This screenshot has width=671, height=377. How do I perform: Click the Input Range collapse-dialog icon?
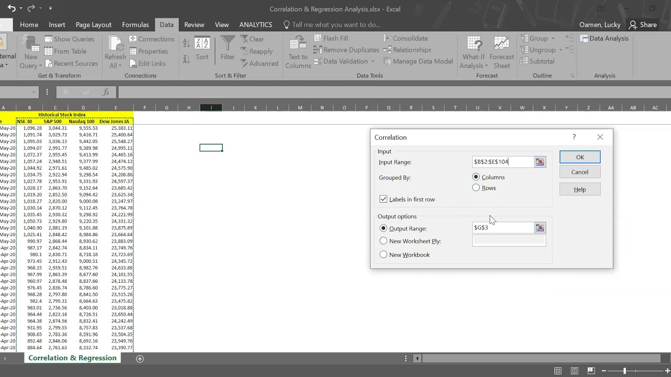pos(540,162)
